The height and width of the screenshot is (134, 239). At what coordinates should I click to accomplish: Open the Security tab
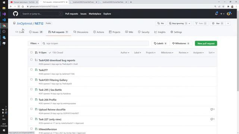point(143,32)
